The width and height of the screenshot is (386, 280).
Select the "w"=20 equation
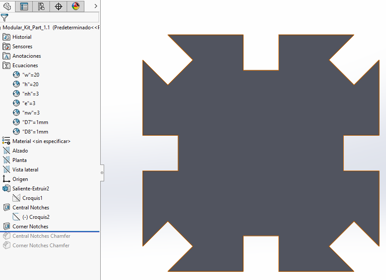click(x=31, y=75)
